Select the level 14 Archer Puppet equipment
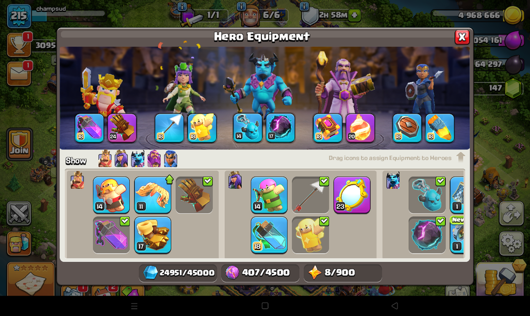Image resolution: width=530 pixels, height=316 pixels. (x=269, y=195)
